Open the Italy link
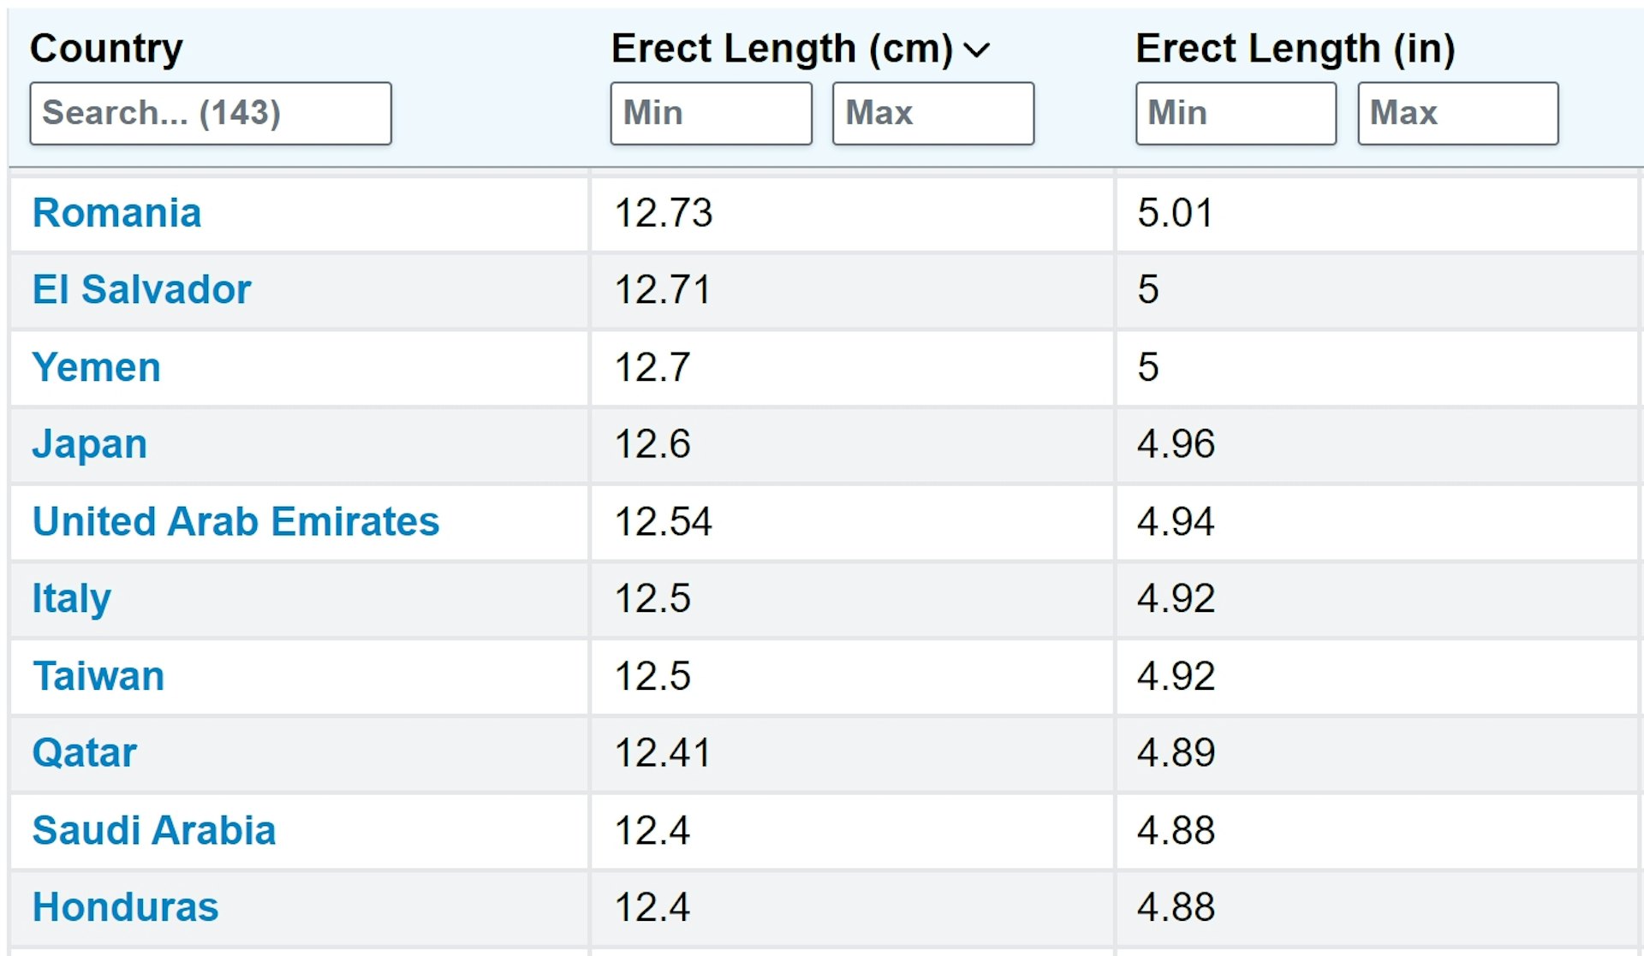 point(71,599)
